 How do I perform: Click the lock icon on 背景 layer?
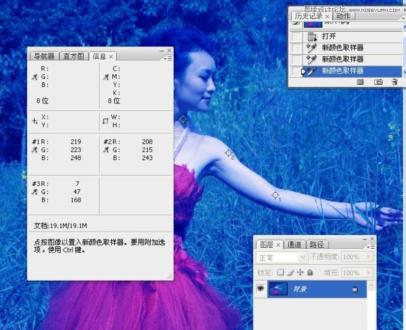(355, 289)
